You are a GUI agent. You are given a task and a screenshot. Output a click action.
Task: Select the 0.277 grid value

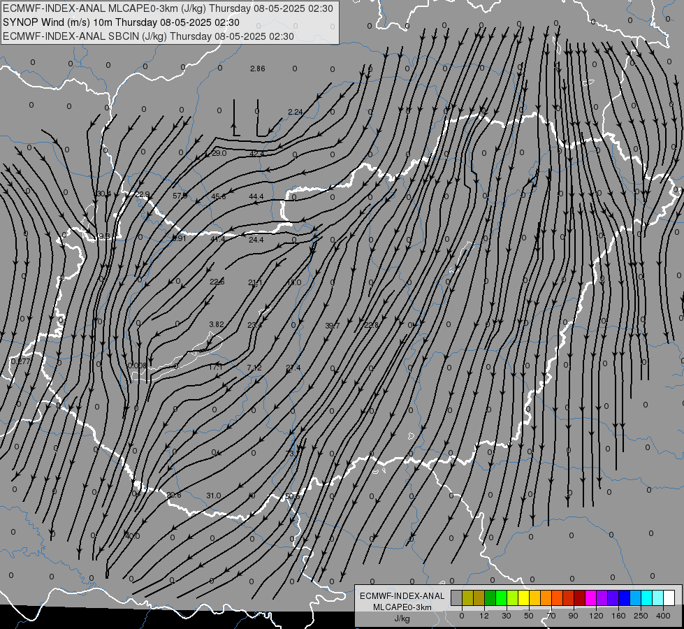(x=20, y=361)
